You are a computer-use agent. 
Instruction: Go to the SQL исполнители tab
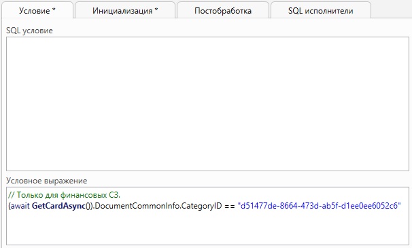tap(321, 10)
